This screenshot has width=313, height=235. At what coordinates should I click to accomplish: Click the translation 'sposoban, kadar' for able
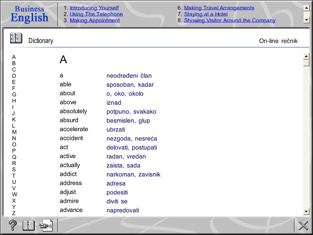130,84
